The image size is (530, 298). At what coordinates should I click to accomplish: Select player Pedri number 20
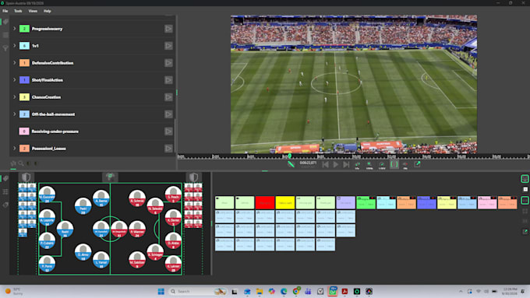click(83, 206)
